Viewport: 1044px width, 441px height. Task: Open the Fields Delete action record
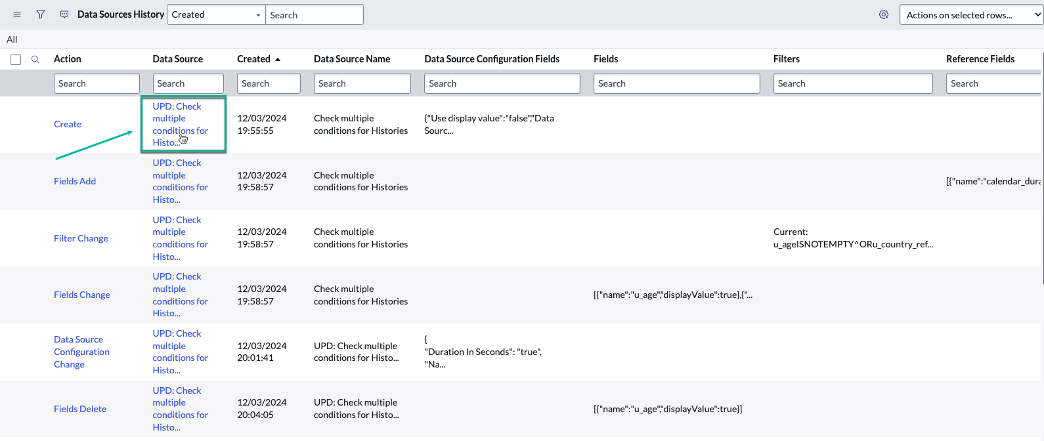80,409
